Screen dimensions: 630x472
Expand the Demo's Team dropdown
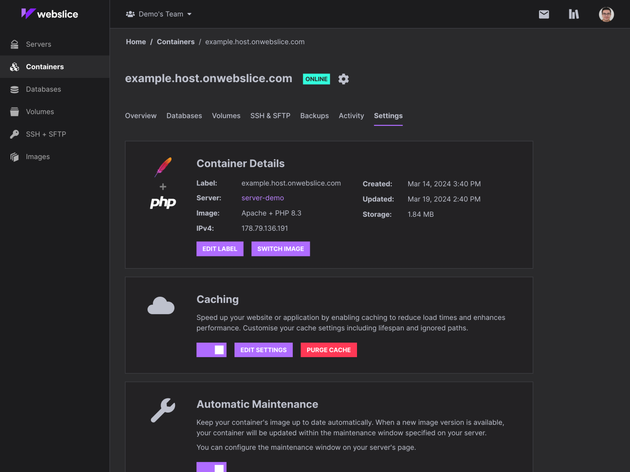point(159,14)
